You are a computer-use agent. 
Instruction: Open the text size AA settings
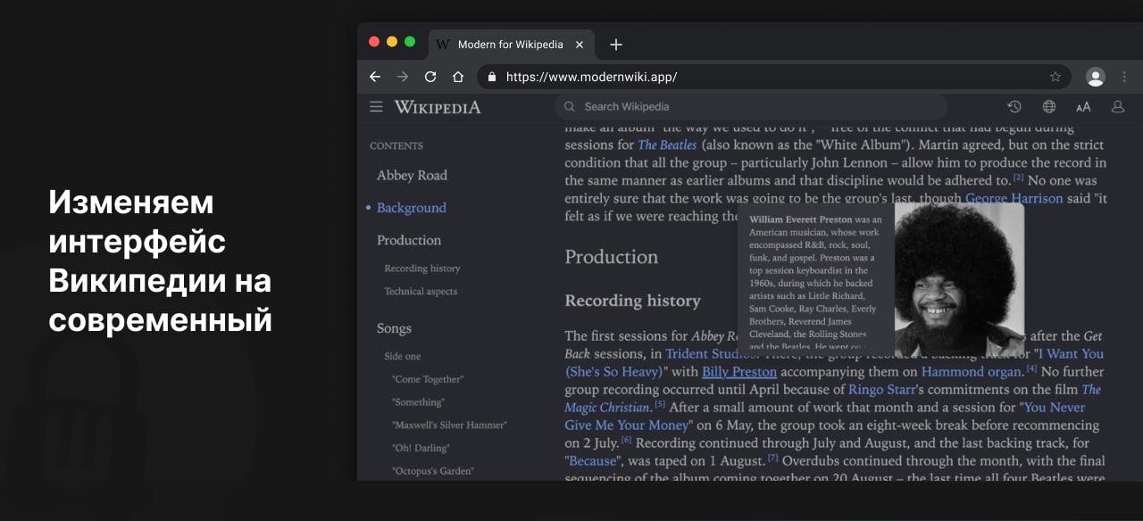(1083, 107)
